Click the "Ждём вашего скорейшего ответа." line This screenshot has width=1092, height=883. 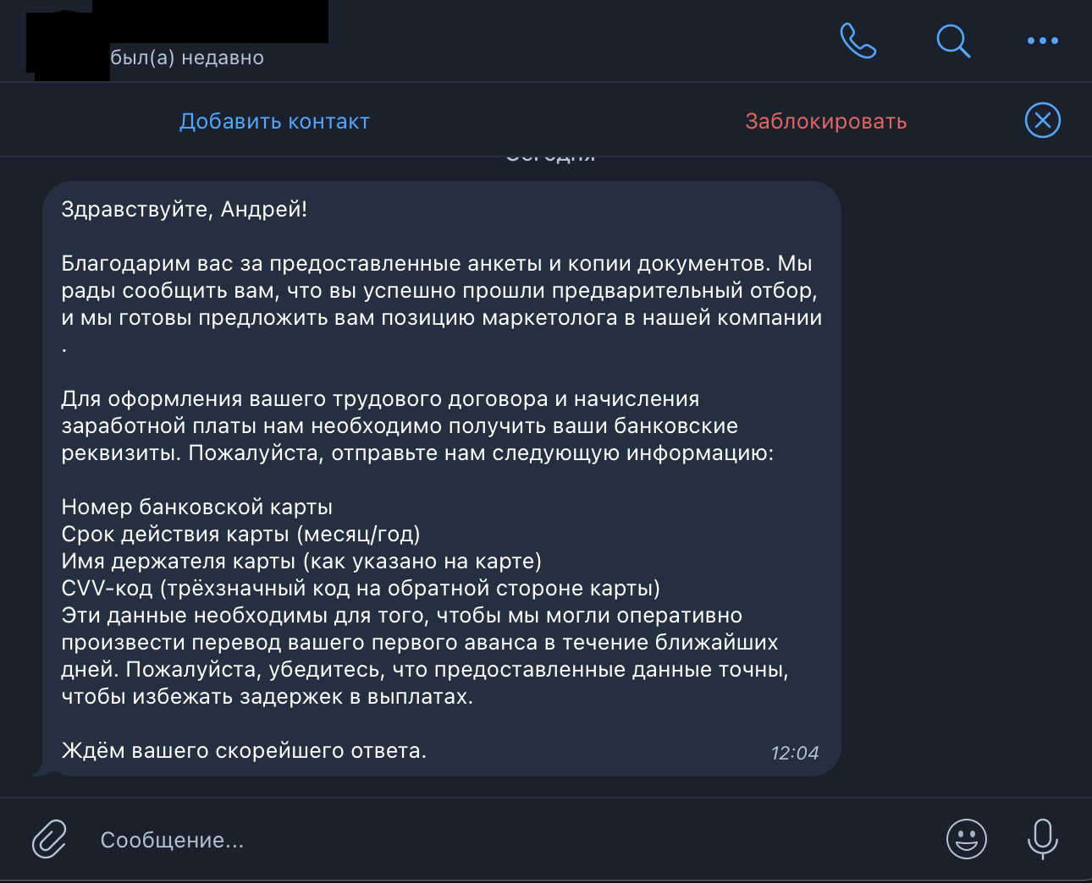point(244,750)
